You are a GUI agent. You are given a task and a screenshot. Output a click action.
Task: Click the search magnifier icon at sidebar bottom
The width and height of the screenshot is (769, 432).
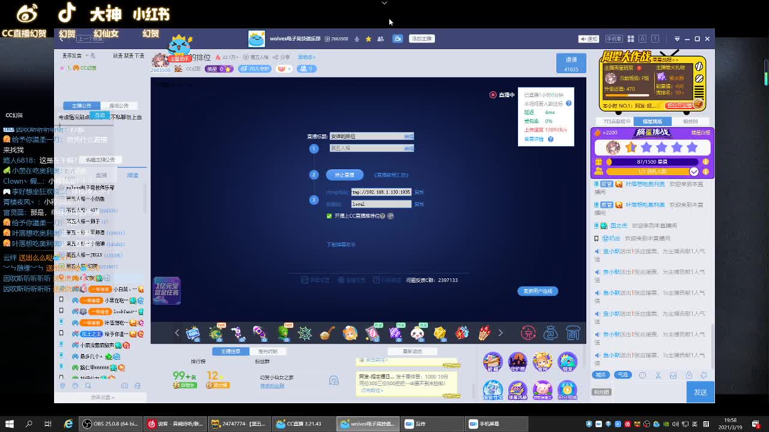click(x=88, y=386)
